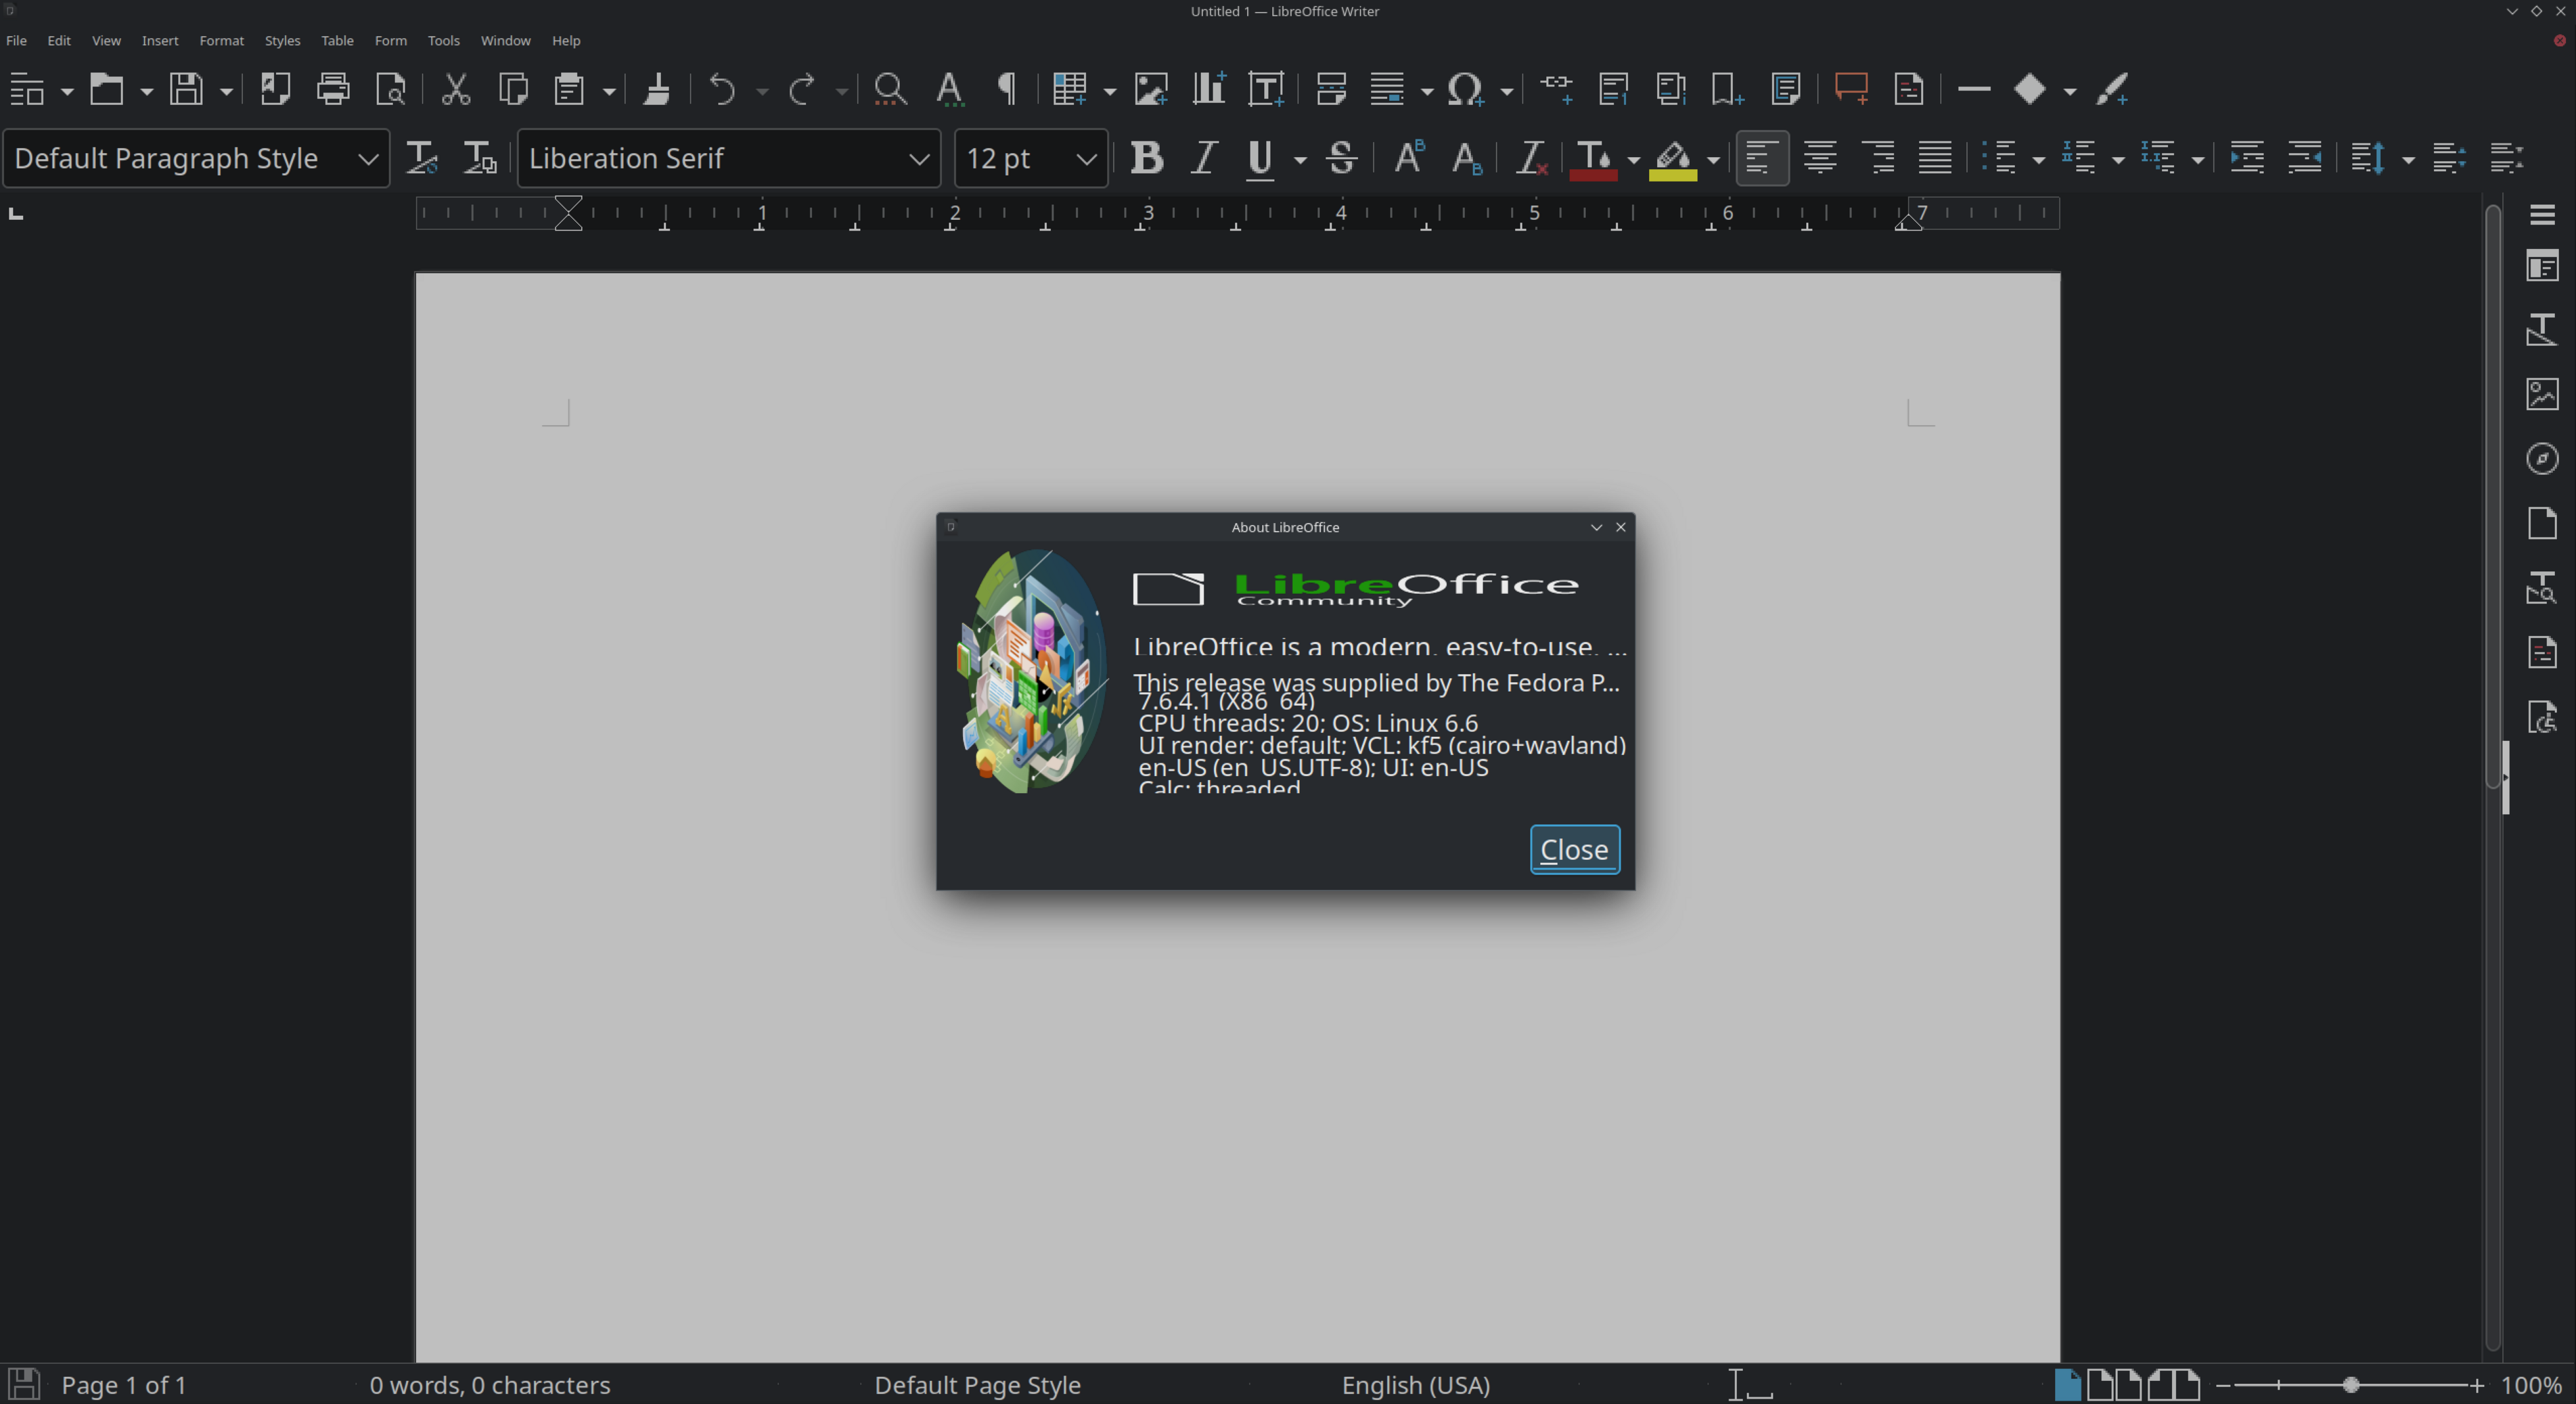Expand the Underline style dropdown arrow

[1300, 159]
